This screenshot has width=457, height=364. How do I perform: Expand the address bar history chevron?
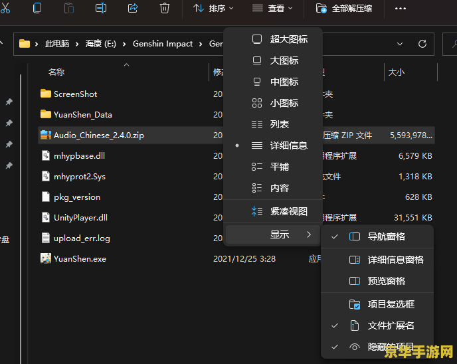pyautogui.click(x=400, y=44)
